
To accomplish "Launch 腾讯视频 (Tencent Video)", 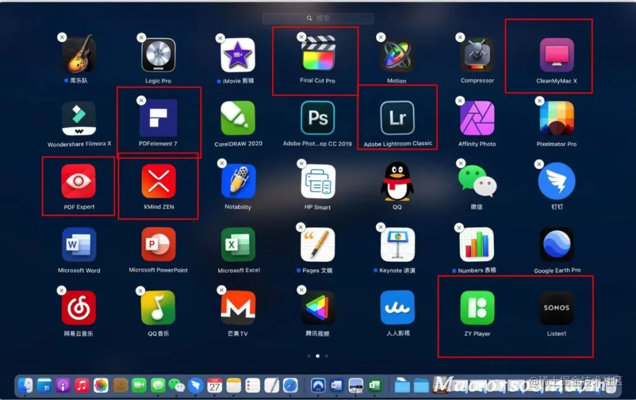I will (317, 308).
